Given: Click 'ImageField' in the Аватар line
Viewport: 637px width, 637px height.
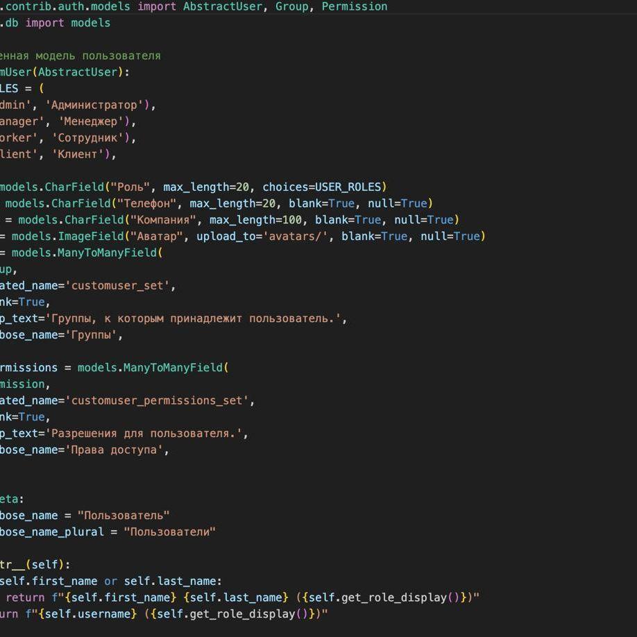Looking at the screenshot, I should coord(91,237).
